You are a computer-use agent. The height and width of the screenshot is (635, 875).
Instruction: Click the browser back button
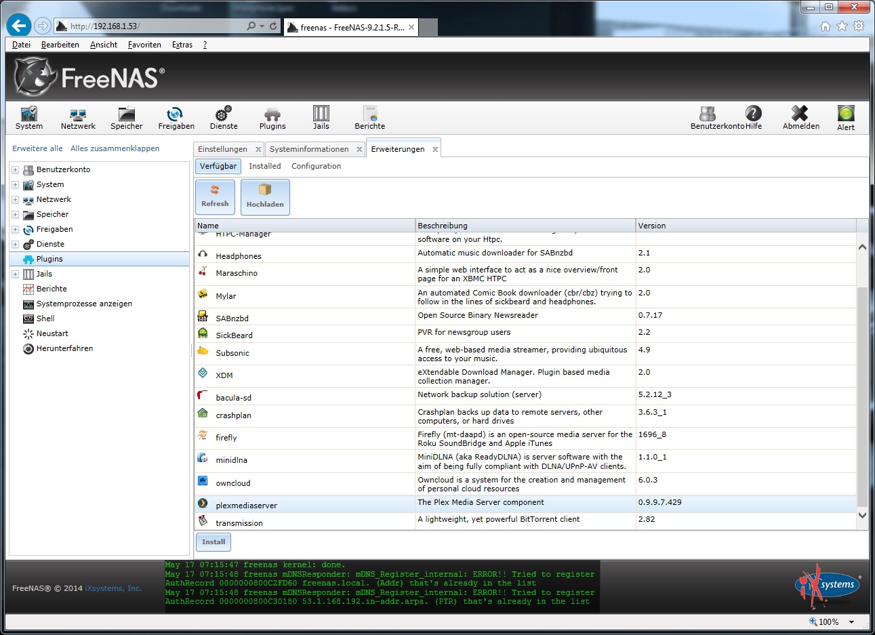coord(19,26)
